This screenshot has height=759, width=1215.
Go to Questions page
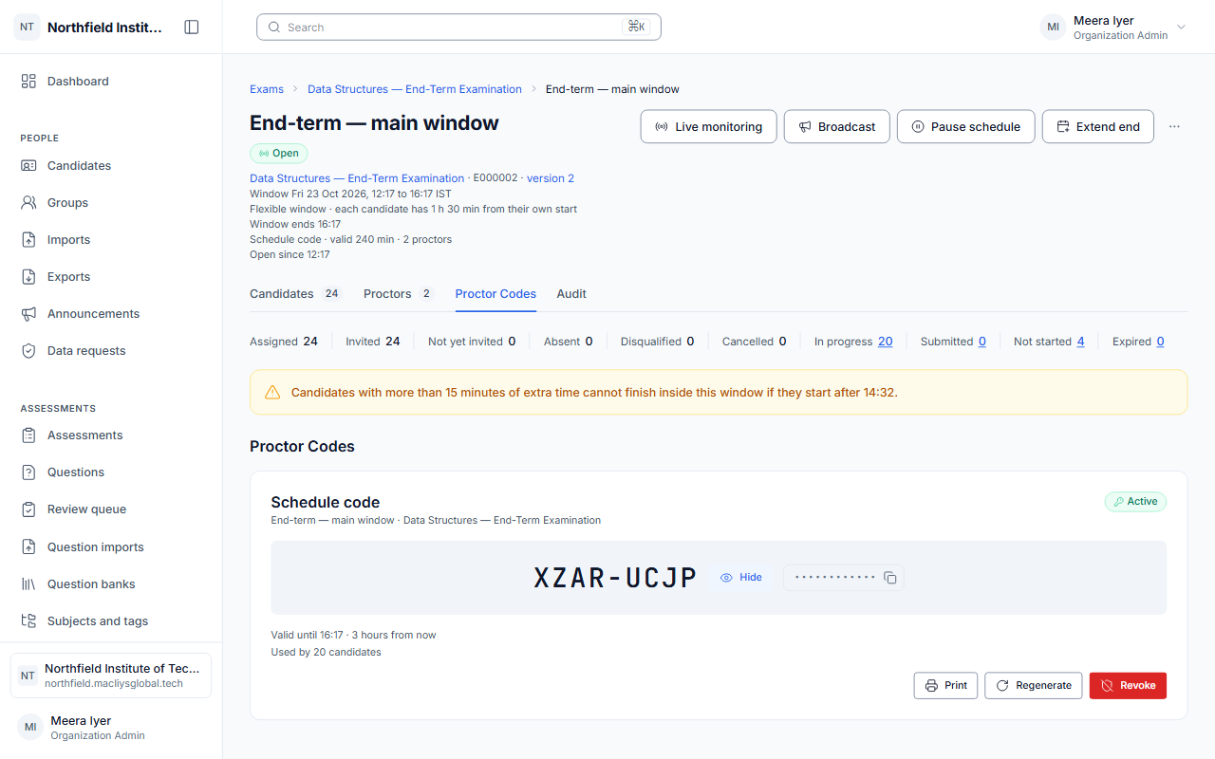tap(111, 472)
